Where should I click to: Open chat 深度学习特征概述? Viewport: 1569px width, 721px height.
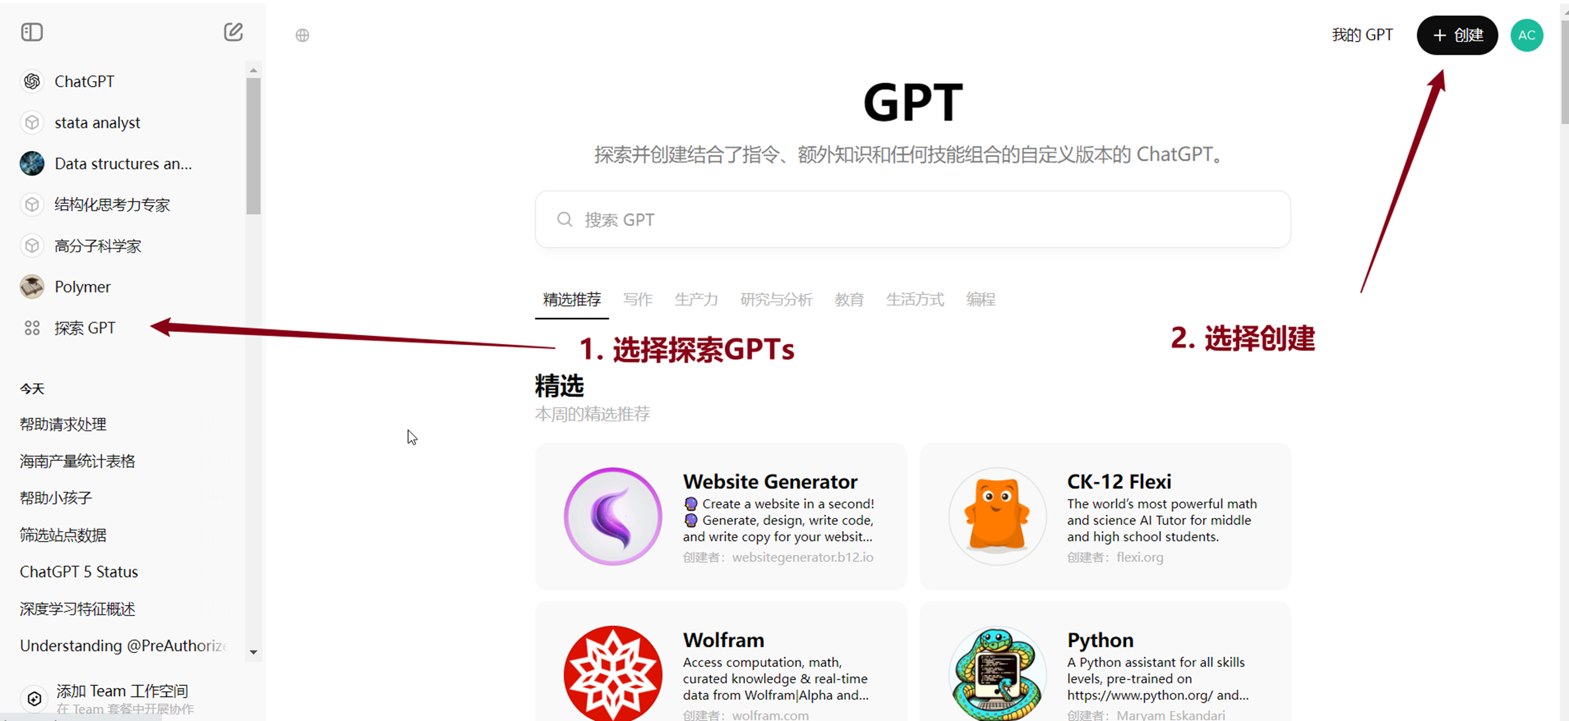77,609
